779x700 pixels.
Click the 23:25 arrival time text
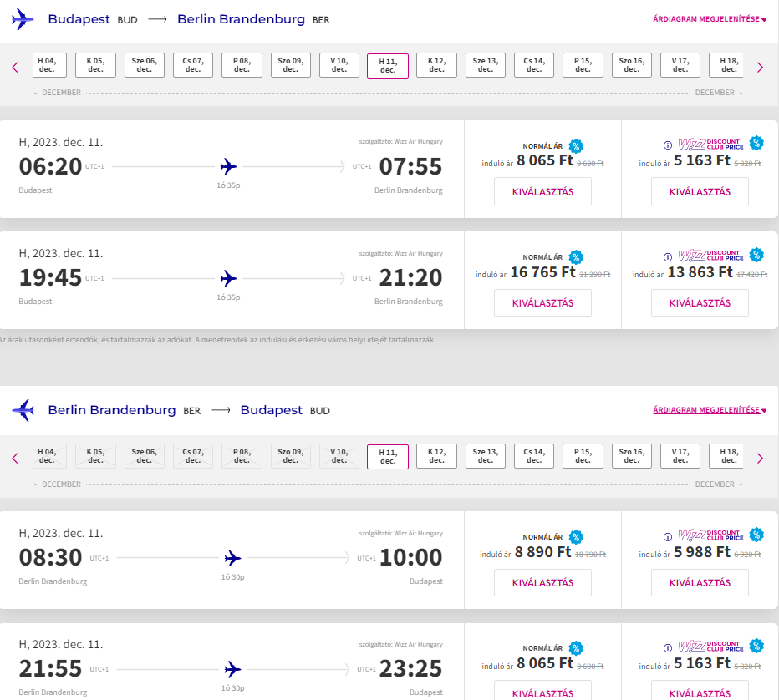point(410,669)
